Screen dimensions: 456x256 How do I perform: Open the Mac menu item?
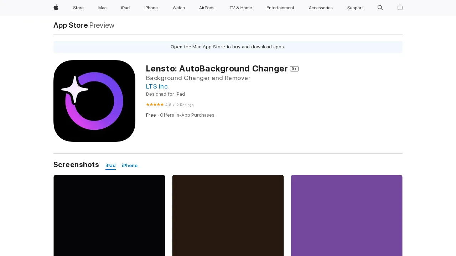(x=102, y=8)
